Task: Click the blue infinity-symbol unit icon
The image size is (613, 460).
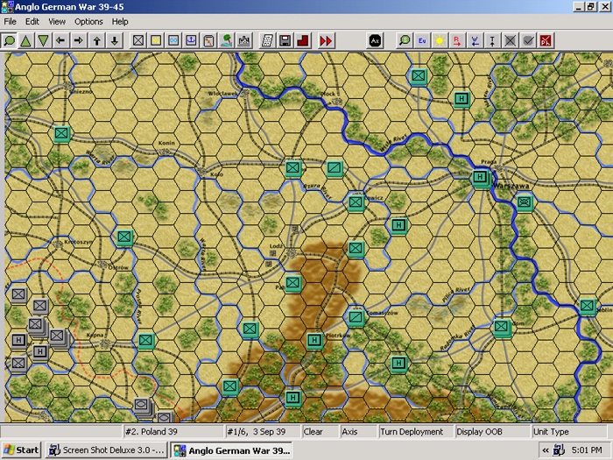Action: coord(173,40)
